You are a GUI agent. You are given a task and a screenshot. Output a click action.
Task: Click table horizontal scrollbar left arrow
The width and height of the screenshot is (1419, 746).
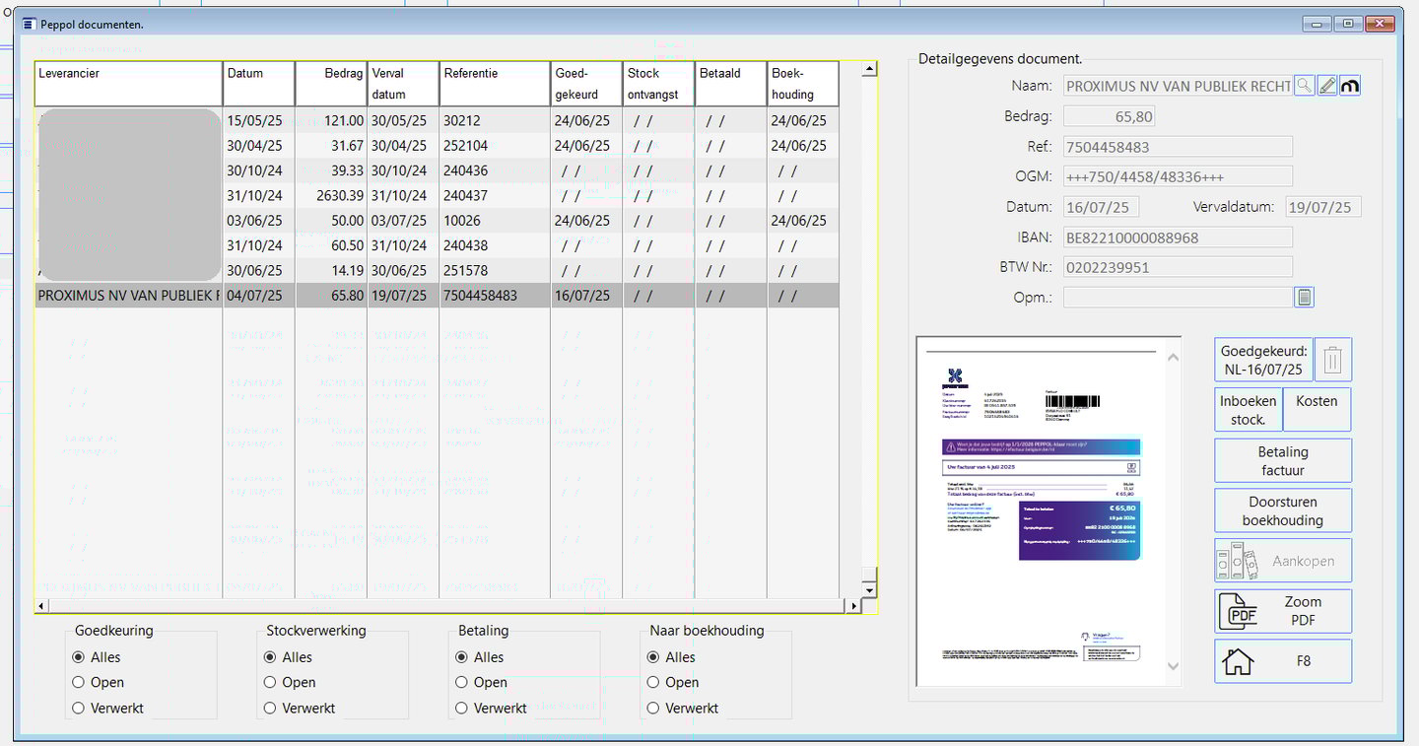tap(41, 606)
